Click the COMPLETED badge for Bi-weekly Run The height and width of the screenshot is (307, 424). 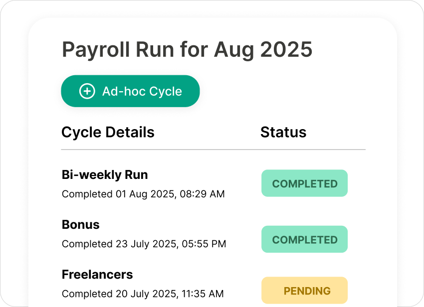click(x=304, y=183)
